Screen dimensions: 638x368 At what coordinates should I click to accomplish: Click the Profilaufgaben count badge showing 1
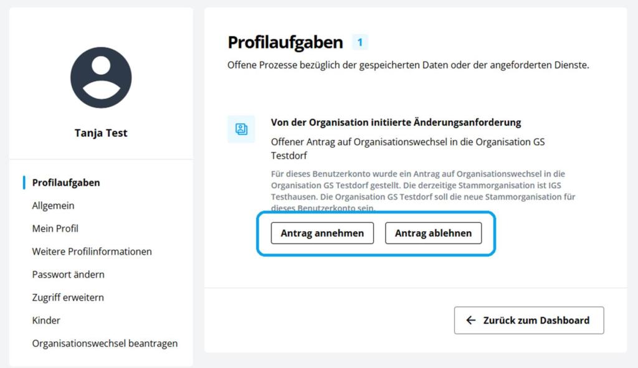click(359, 42)
